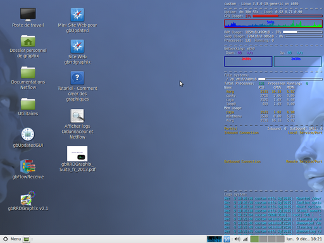Click the 'Remote Service/Port' label text
This screenshot has height=243, width=324.
pos(304,161)
